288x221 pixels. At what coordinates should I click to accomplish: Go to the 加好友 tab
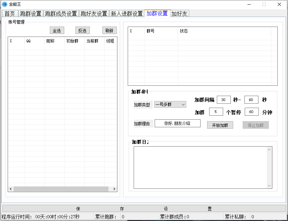(180, 14)
